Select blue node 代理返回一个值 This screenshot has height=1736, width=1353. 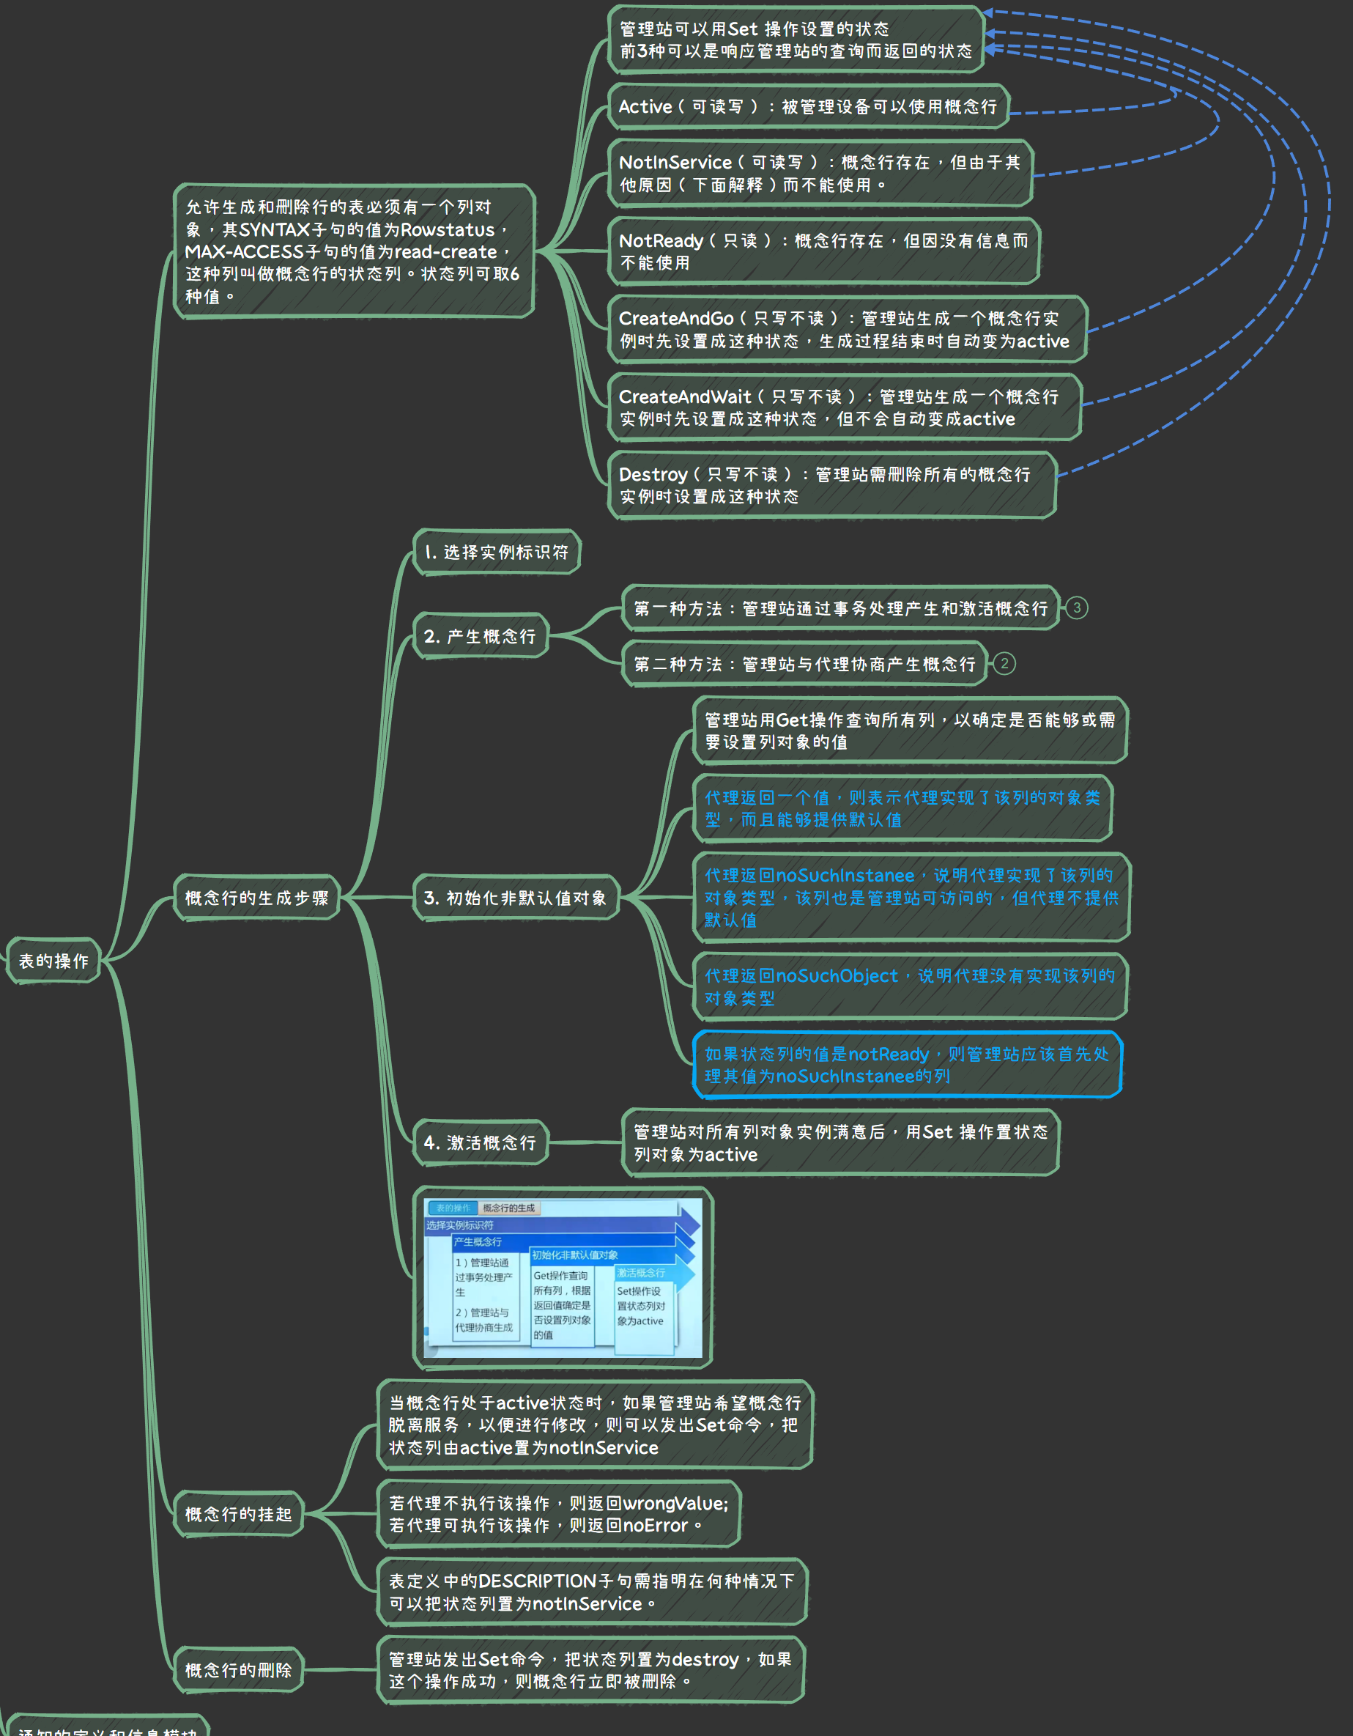tap(902, 808)
